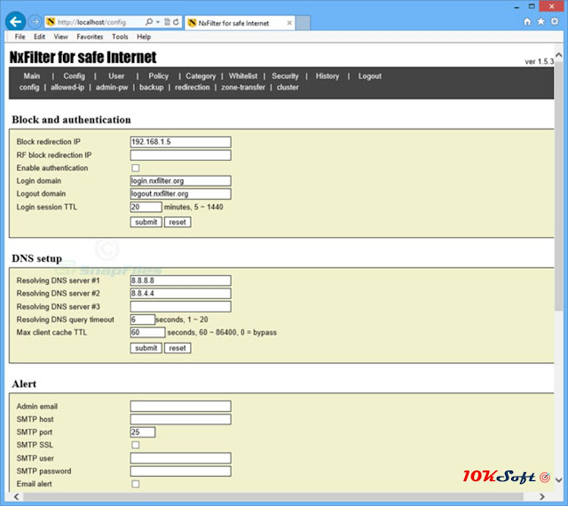This screenshot has height=506, width=568.
Task: Click the refresh page icon
Action: pyautogui.click(x=176, y=22)
